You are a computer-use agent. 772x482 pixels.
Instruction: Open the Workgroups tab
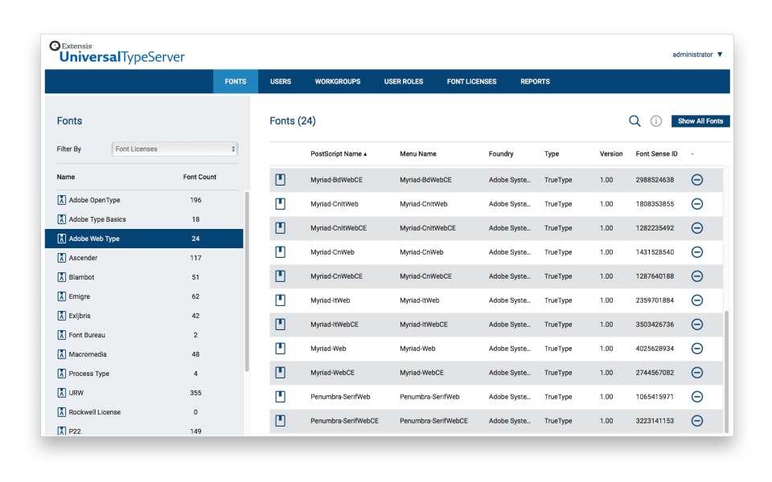point(338,82)
